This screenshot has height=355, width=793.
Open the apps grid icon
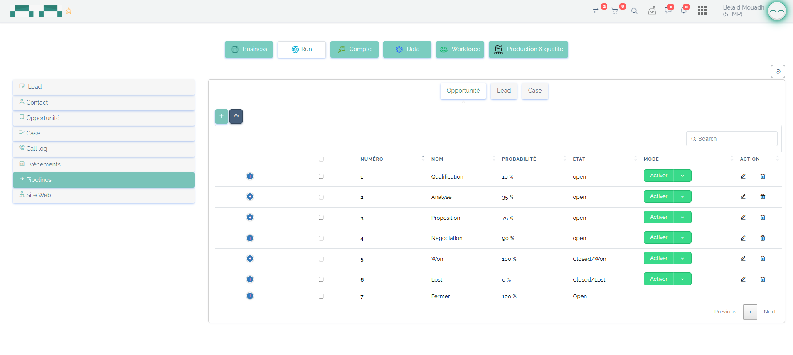click(x=702, y=10)
